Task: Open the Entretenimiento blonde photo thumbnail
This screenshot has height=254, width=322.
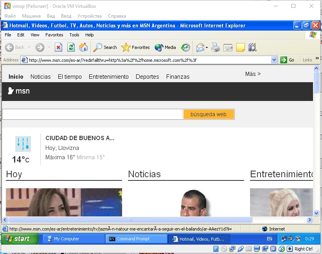Action: click(281, 202)
